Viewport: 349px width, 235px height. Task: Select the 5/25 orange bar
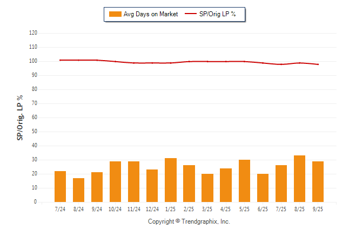(x=244, y=181)
